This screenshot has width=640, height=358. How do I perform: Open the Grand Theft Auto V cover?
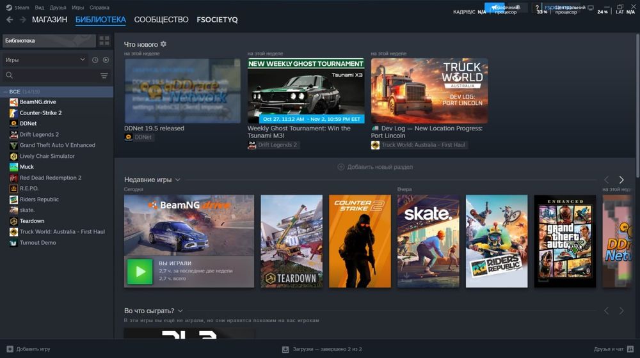pos(565,241)
